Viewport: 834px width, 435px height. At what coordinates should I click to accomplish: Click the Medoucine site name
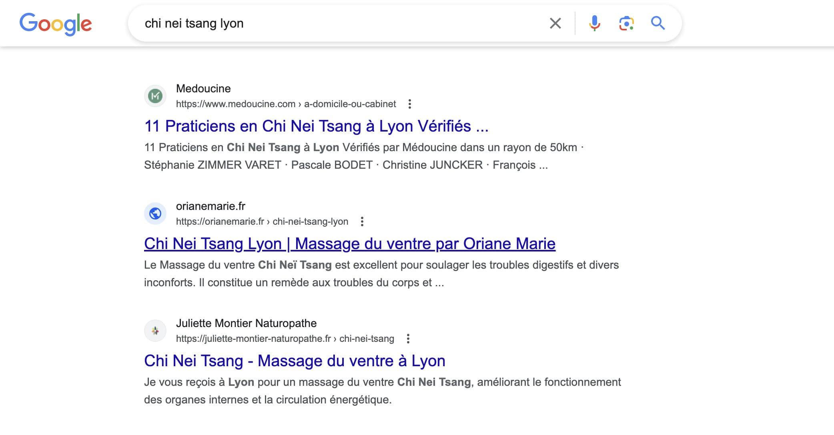click(x=203, y=88)
